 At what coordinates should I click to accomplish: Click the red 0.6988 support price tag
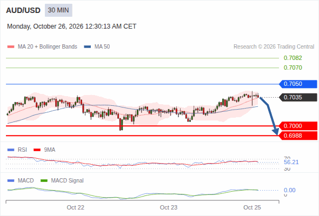(298, 136)
